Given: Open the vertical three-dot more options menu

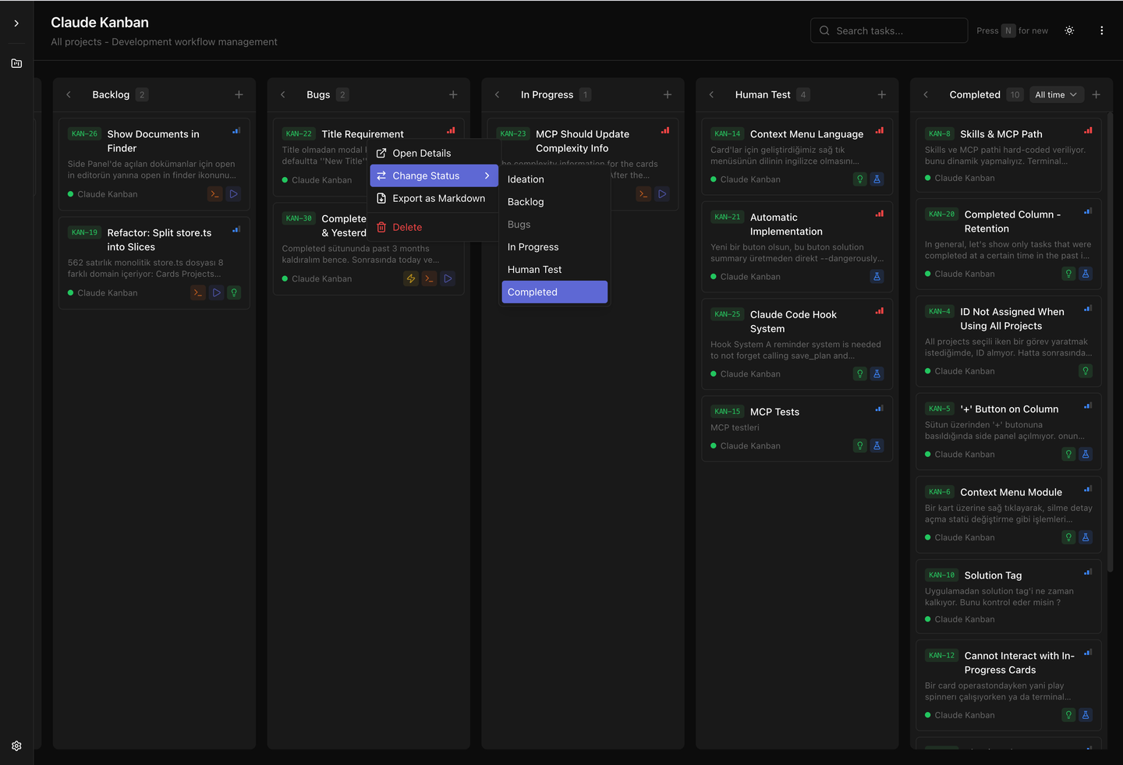Looking at the screenshot, I should coord(1101,30).
